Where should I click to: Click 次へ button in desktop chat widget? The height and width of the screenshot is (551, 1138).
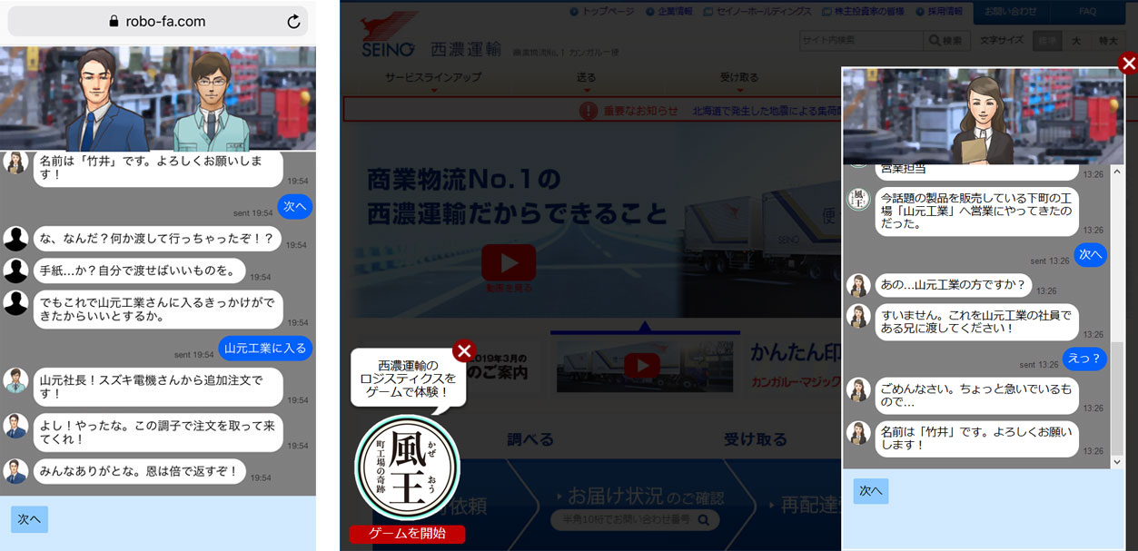click(871, 491)
